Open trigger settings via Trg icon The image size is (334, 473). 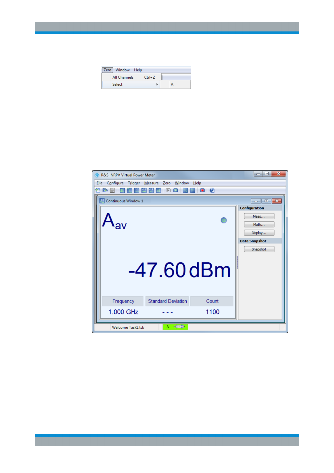coord(185,190)
